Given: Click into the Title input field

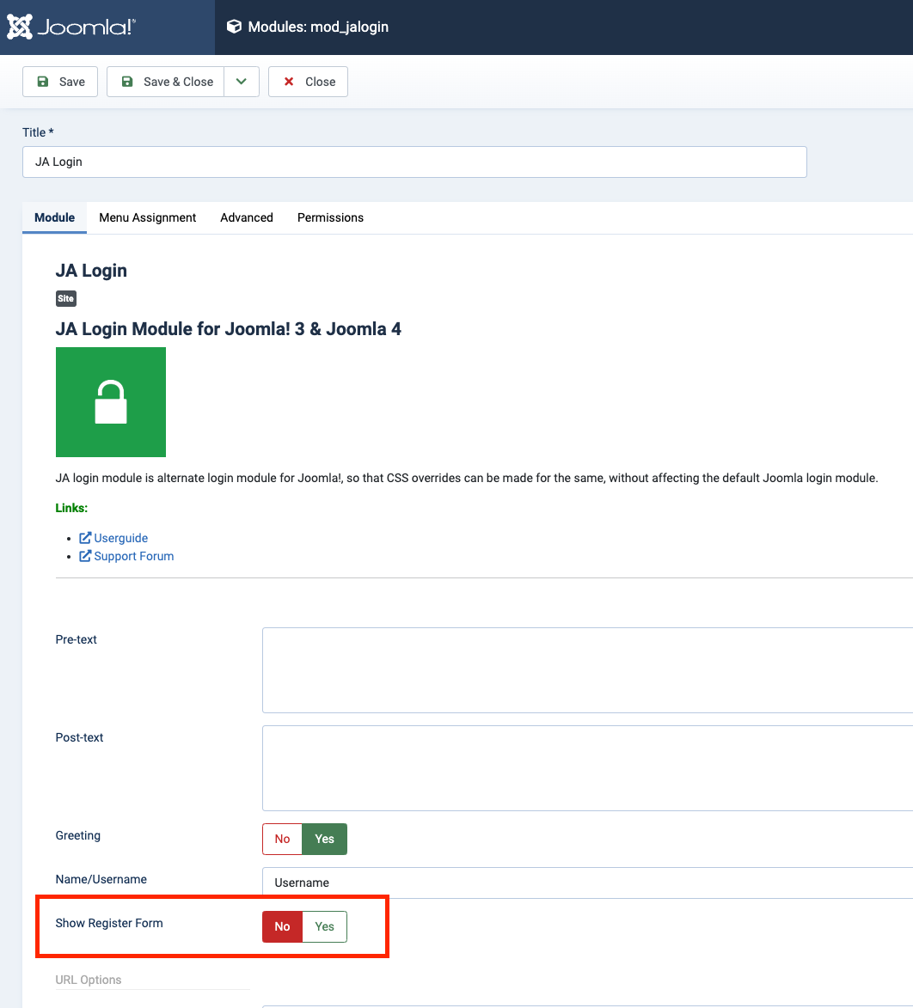Looking at the screenshot, I should pyautogui.click(x=414, y=162).
